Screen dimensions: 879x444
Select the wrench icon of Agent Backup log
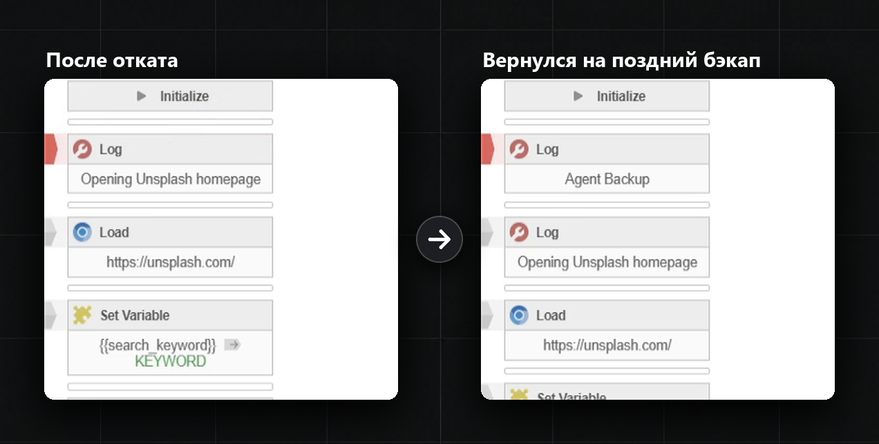coord(519,149)
